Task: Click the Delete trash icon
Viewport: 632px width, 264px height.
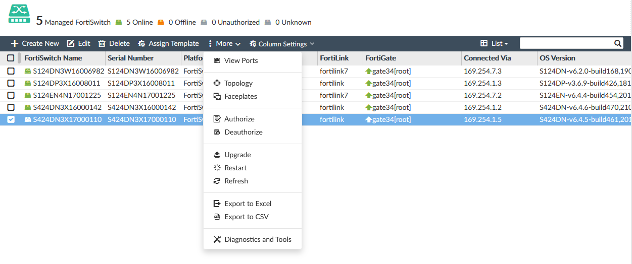Action: tap(102, 44)
